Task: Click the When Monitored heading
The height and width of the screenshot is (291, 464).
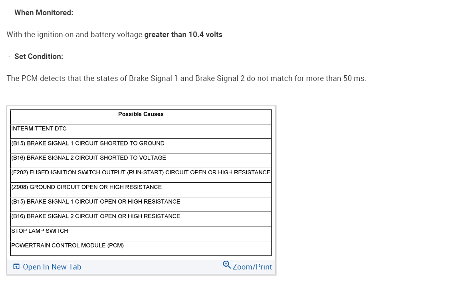Action: pos(44,13)
